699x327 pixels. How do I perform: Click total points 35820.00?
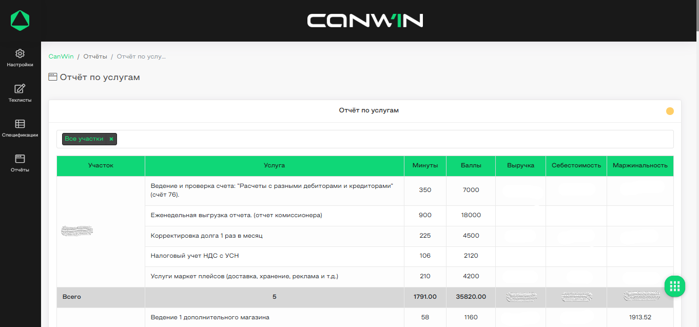click(471, 297)
